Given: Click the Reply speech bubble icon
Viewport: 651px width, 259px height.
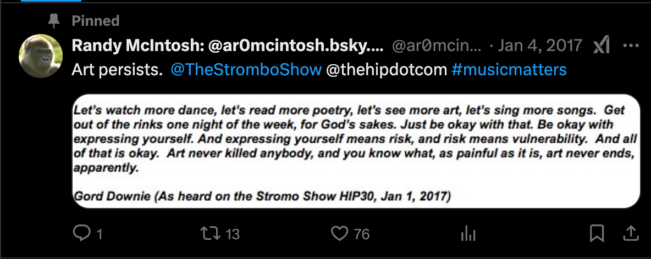Looking at the screenshot, I should pyautogui.click(x=81, y=234).
